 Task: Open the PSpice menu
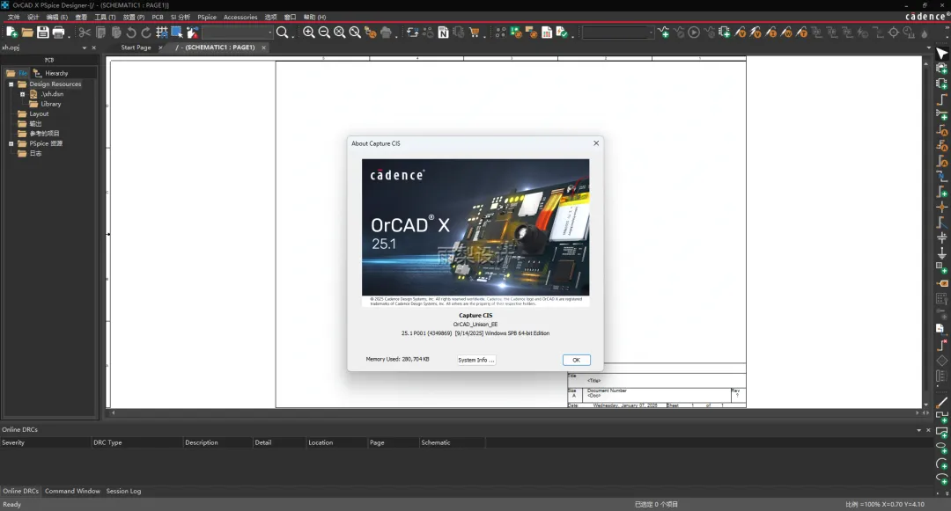pos(207,17)
